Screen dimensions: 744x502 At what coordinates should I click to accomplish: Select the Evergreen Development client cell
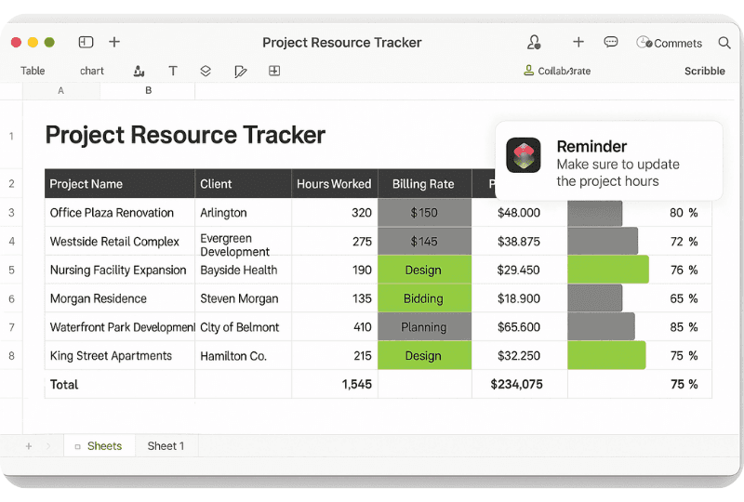click(243, 244)
